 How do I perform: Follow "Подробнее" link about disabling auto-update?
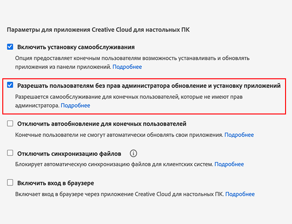point(239,135)
